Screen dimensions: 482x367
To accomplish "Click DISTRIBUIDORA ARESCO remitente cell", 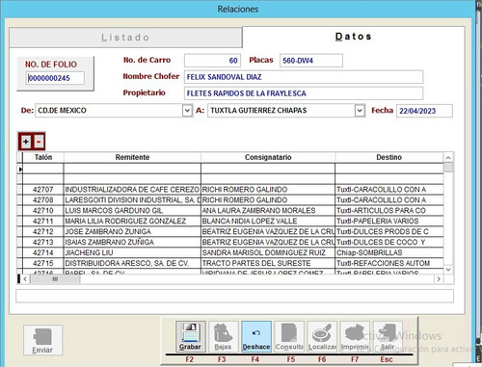I will tap(132, 263).
